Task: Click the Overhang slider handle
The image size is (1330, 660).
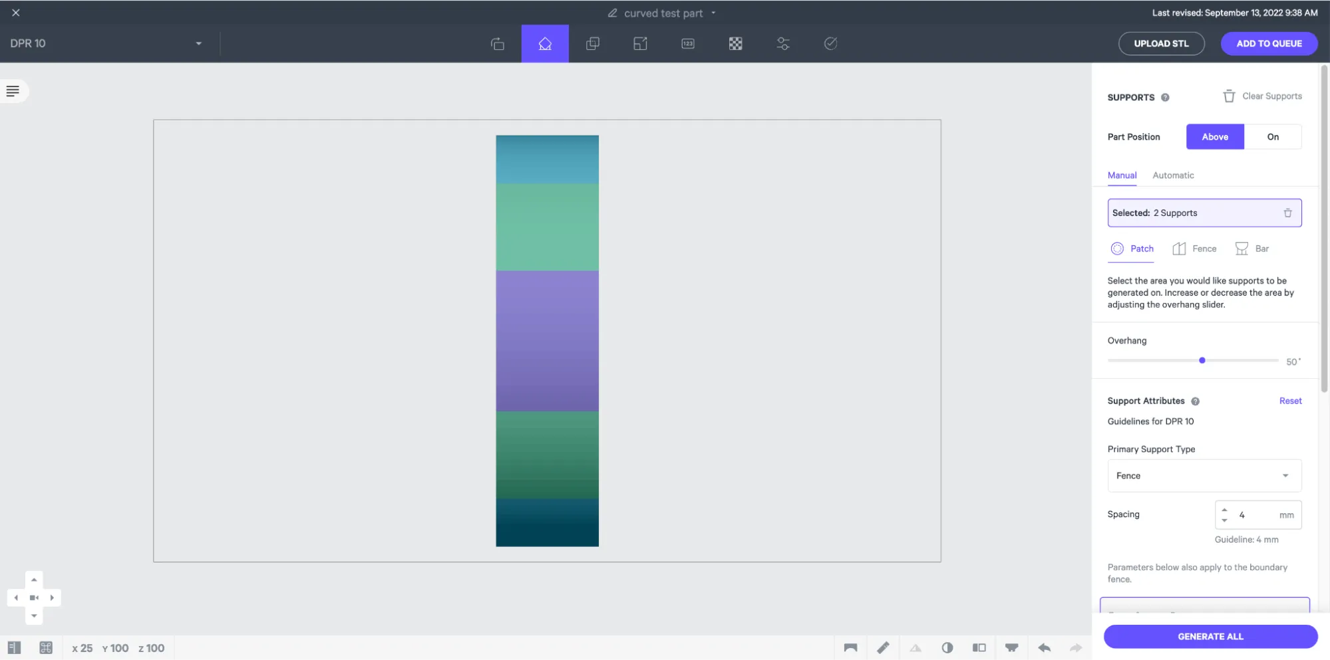Action: pyautogui.click(x=1202, y=360)
